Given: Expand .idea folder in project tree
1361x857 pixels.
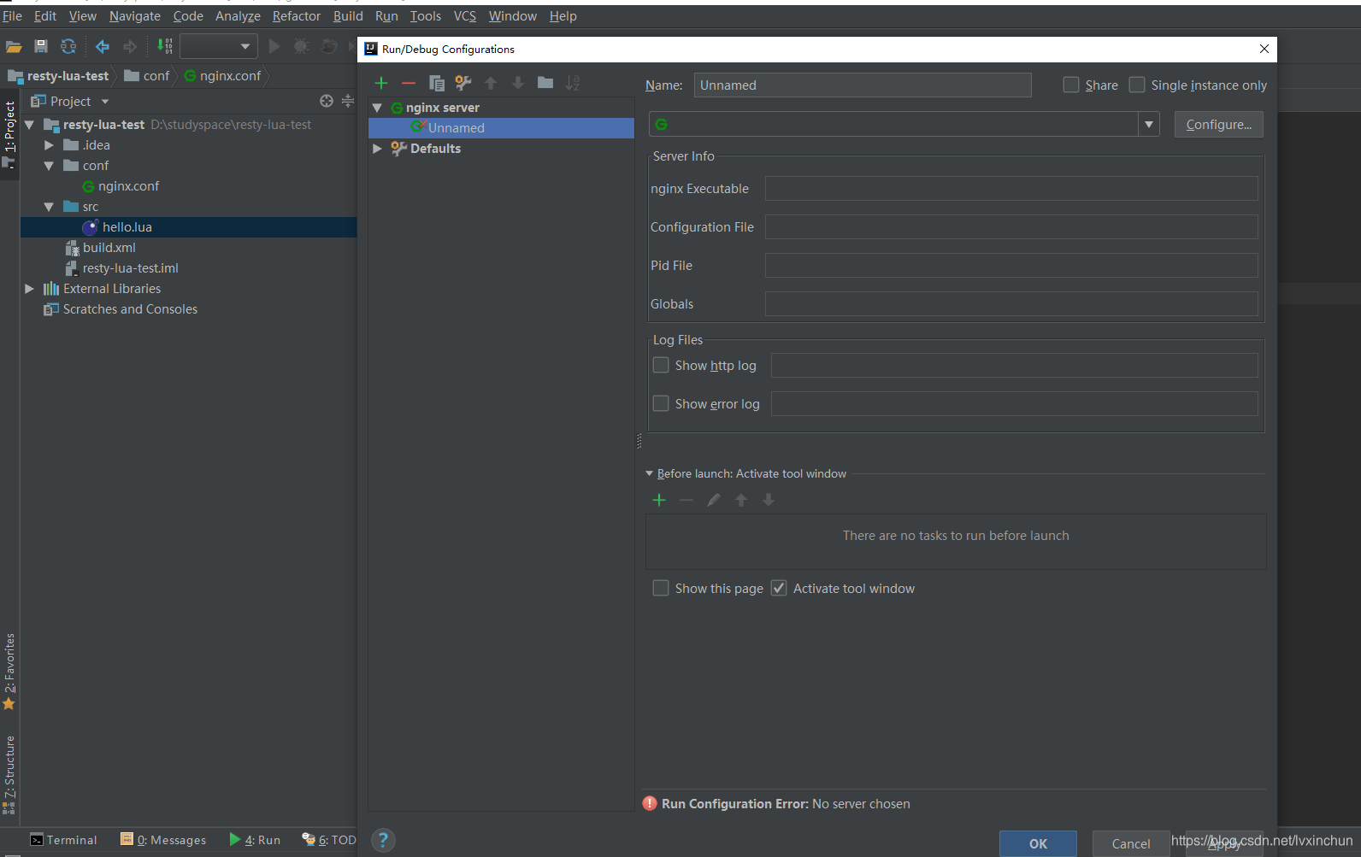Looking at the screenshot, I should point(49,145).
